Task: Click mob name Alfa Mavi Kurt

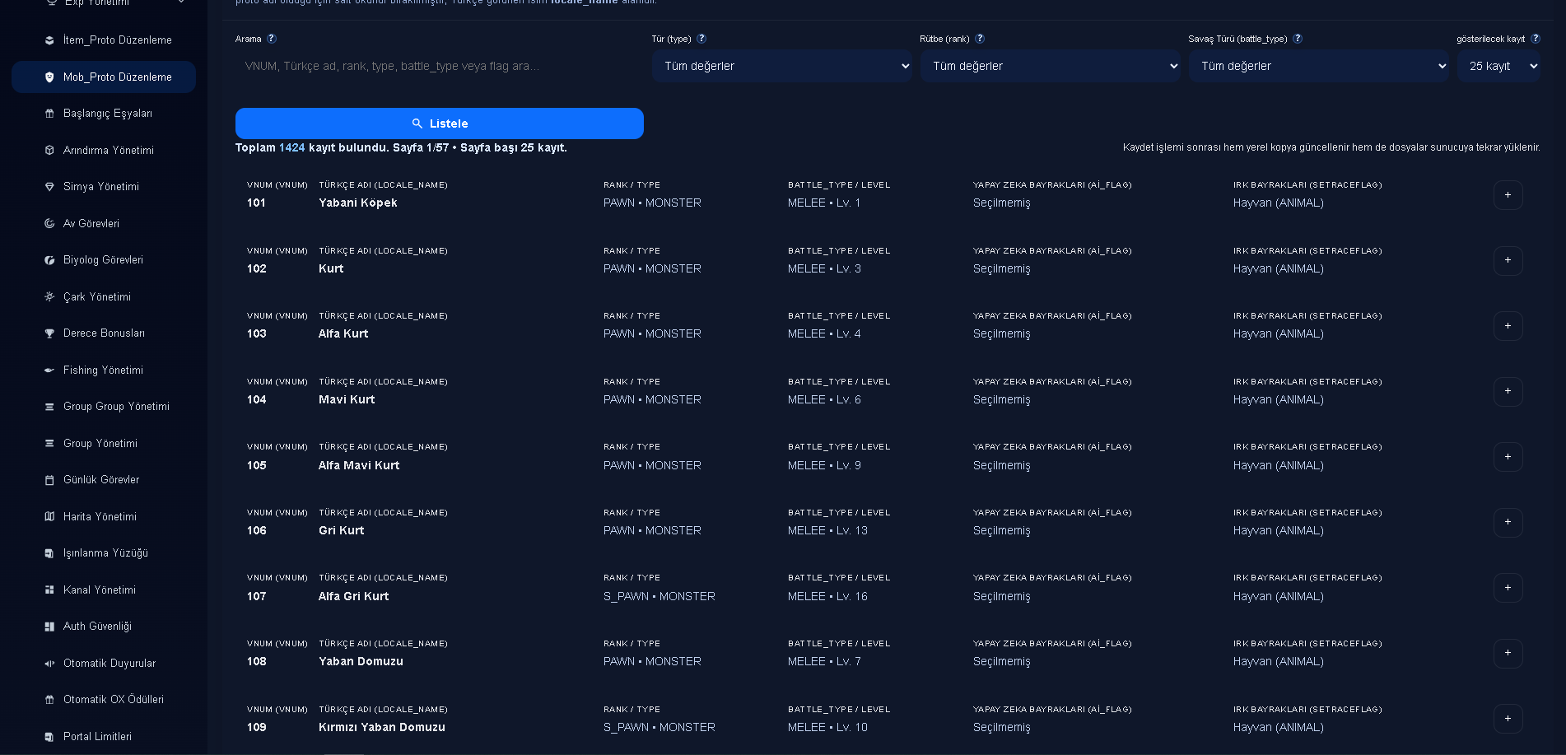Action: (359, 465)
